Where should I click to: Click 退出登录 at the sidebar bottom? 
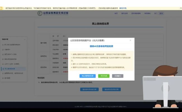click(6, 78)
